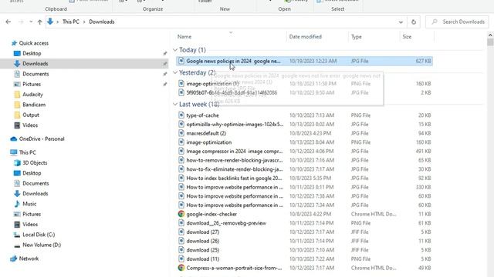Open the Bandicam folder in sidebar

[34, 105]
